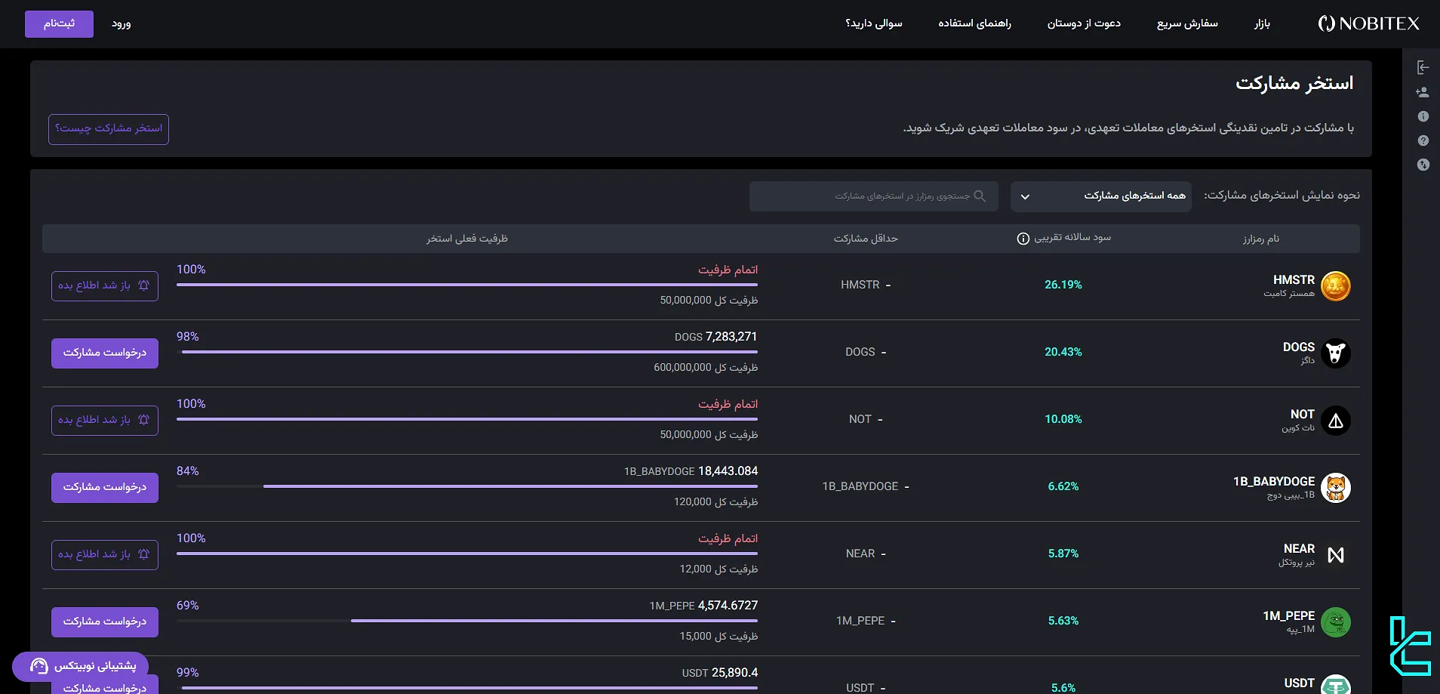The image size is (1440, 694).
Task: Focus the pool search input field
Action: point(874,196)
